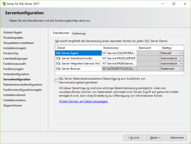Close the SQL Server 2017 setup window
The height and width of the screenshot is (144, 191).
[185, 4]
